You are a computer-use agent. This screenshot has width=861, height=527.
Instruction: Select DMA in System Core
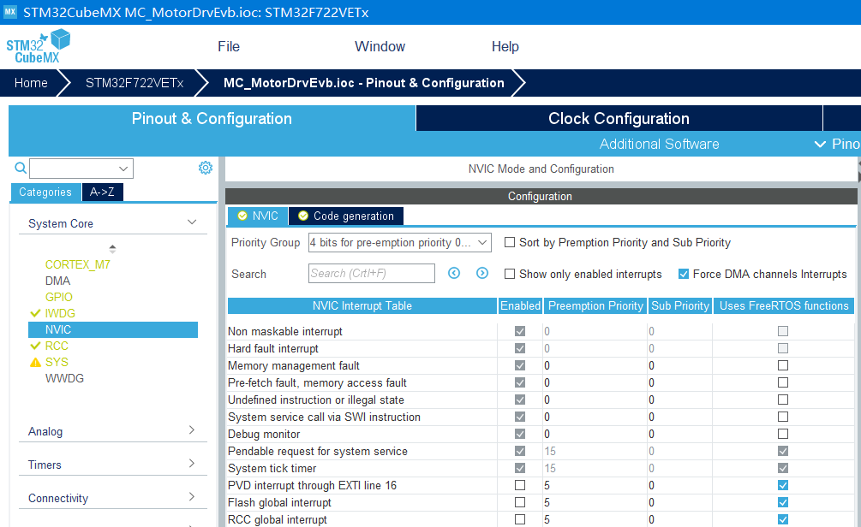[57, 281]
